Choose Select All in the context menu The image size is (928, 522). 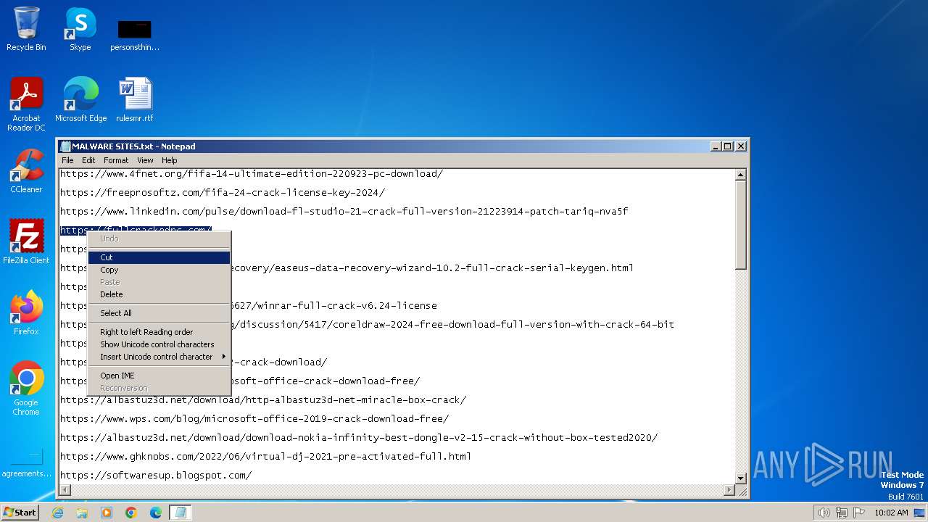pos(159,313)
